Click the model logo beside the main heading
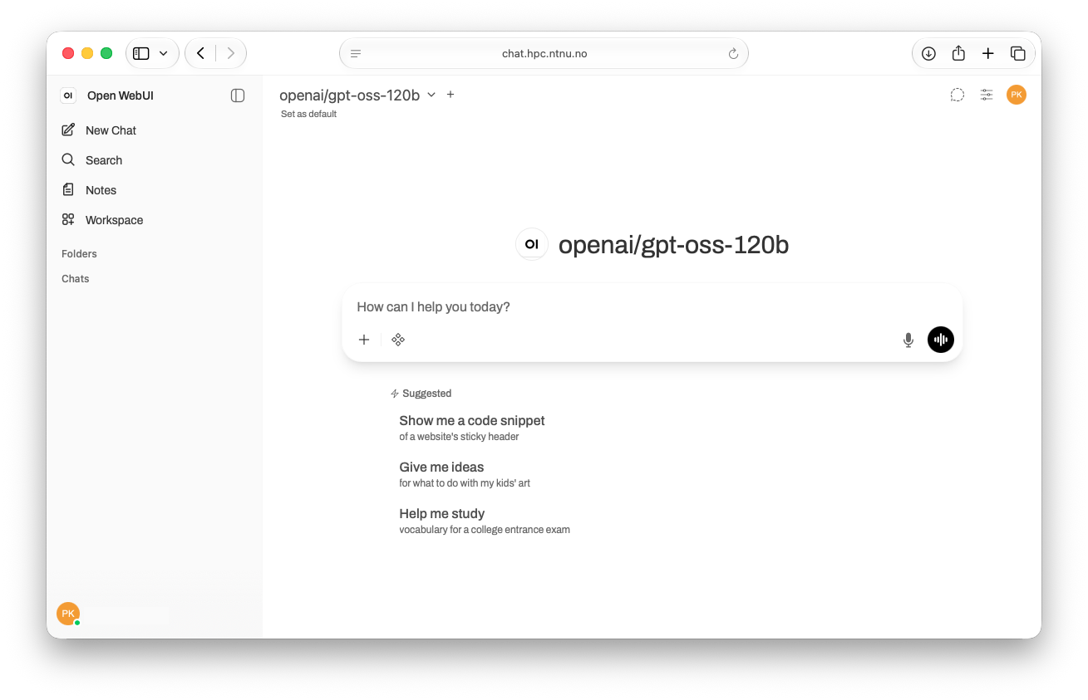This screenshot has height=700, width=1088. [532, 244]
